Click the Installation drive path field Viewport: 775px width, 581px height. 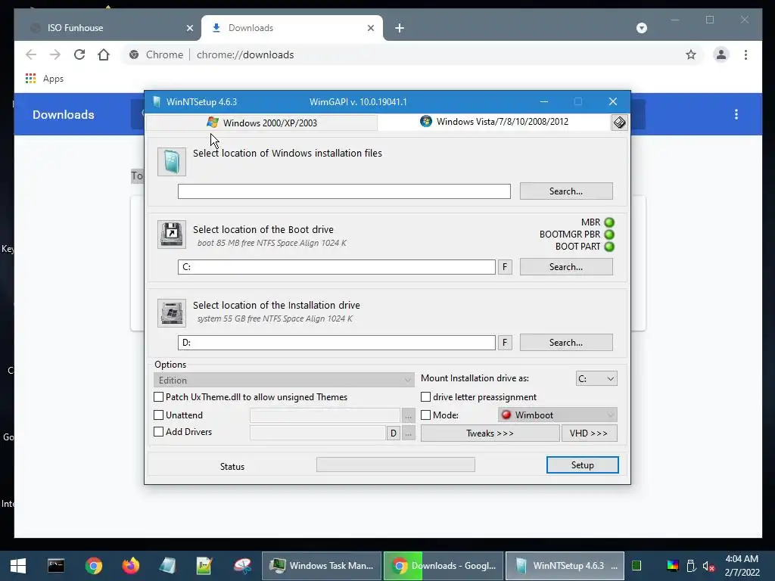point(337,343)
